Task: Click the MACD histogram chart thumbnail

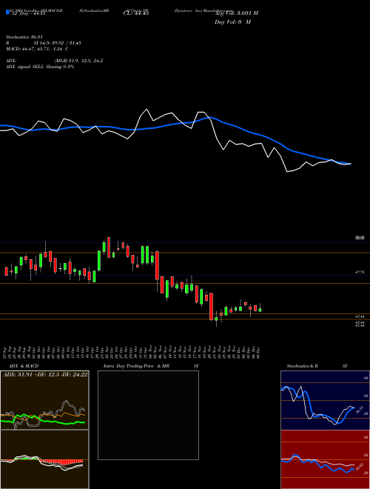Action: pos(44,459)
